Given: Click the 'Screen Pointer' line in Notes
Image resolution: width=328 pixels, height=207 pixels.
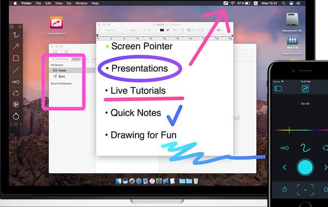Looking at the screenshot, I should [x=142, y=46].
